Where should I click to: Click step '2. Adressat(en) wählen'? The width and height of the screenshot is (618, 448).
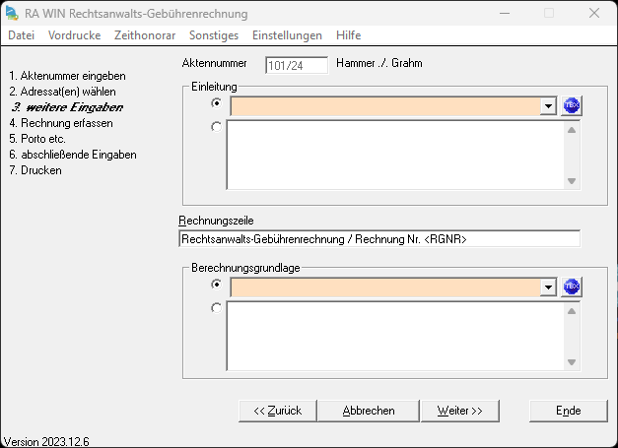pyautogui.click(x=63, y=92)
